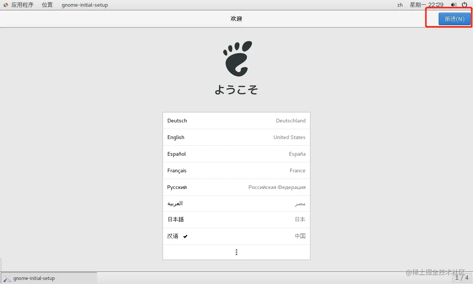Click the 前进(N) next button

click(x=455, y=19)
